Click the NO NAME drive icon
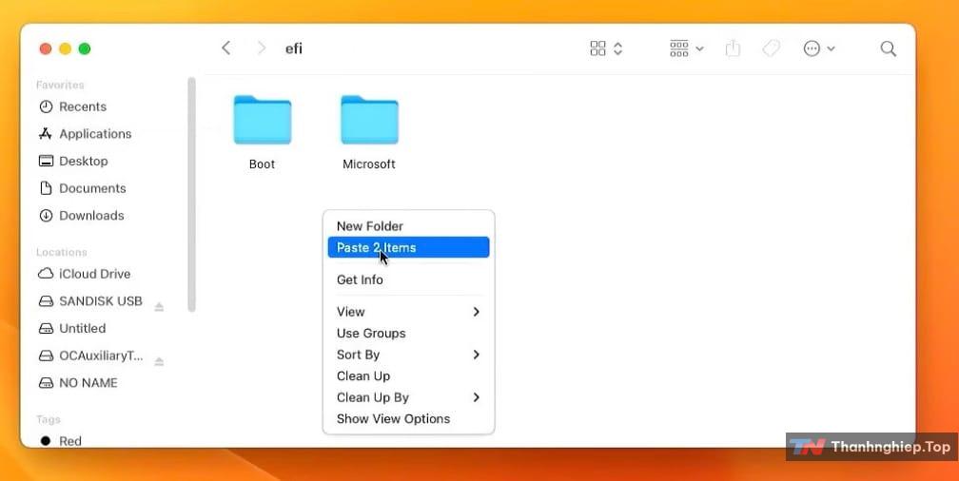Screen dimensions: 959x481 [46, 383]
